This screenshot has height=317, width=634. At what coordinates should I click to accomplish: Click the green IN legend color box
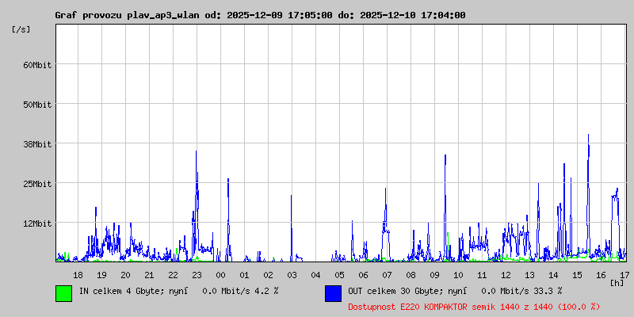(x=64, y=293)
